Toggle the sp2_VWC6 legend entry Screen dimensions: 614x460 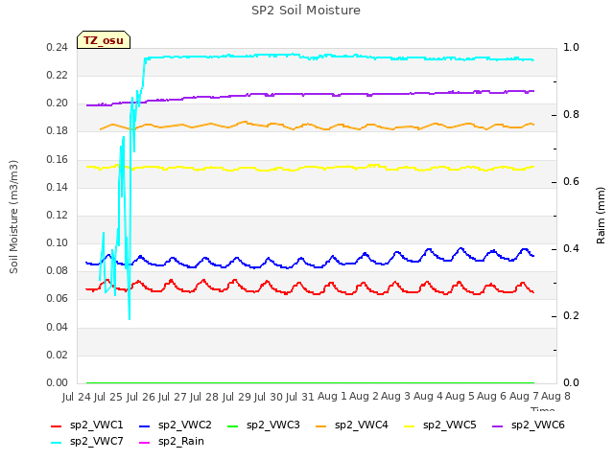pos(529,425)
